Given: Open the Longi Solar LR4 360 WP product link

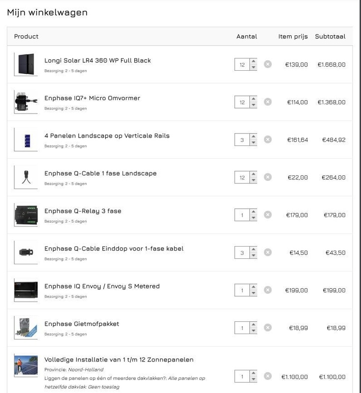Looking at the screenshot, I should tap(97, 60).
